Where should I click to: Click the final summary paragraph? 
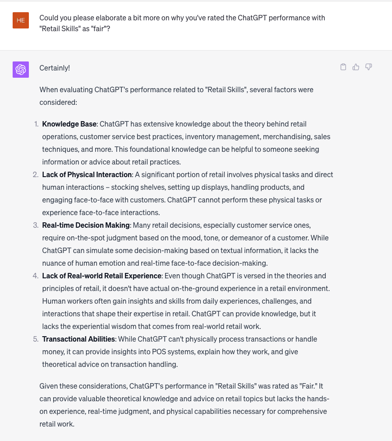click(x=185, y=405)
